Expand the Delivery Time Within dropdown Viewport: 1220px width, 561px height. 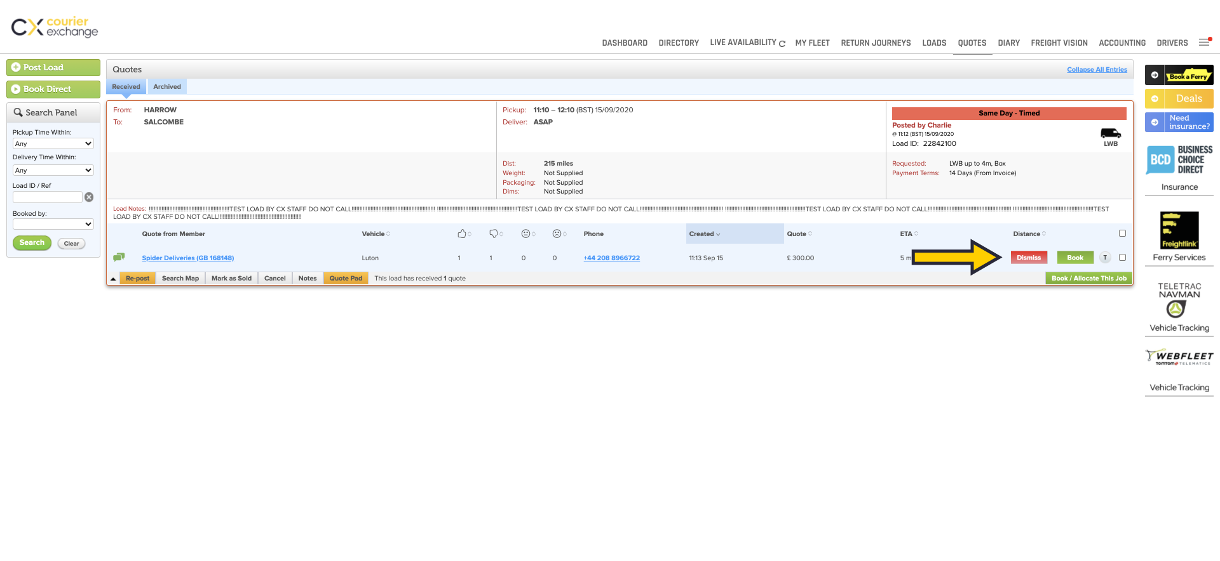point(53,171)
